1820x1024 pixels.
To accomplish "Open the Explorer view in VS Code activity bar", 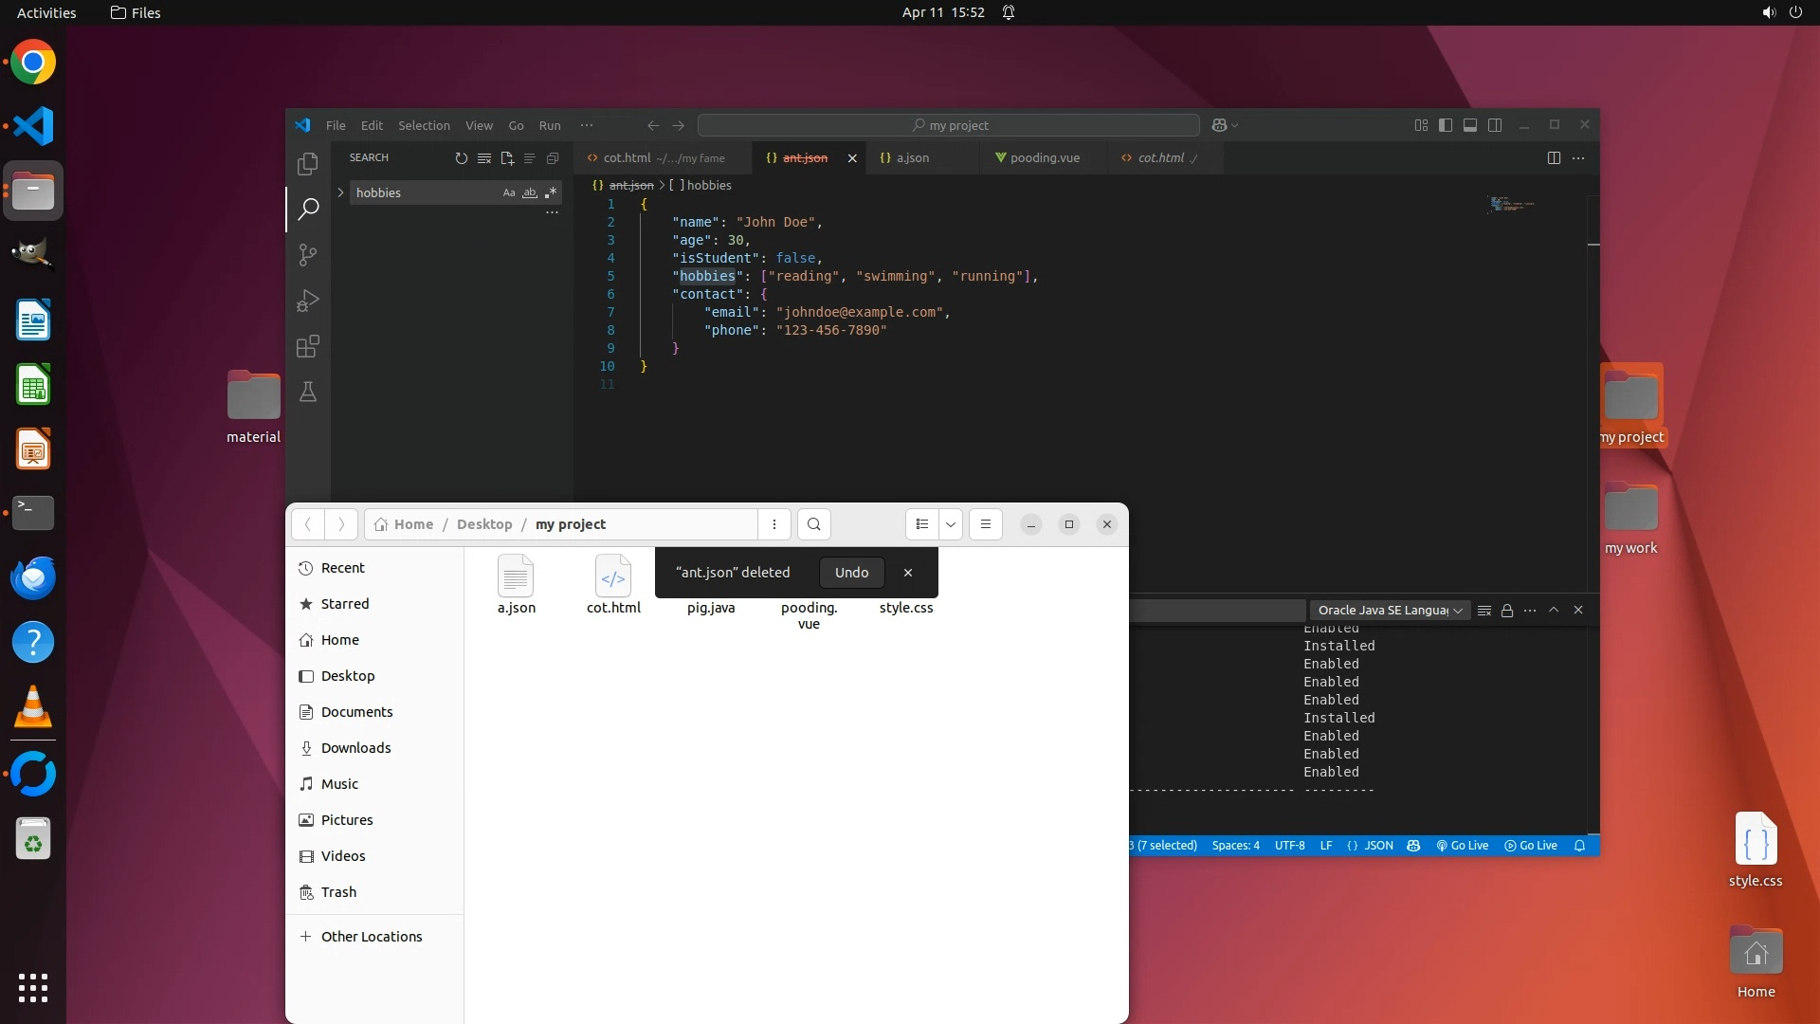I will pos(307,163).
